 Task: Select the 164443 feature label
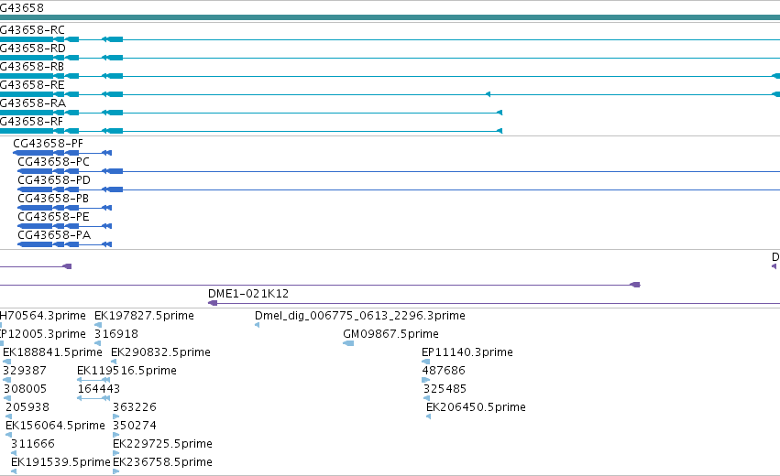(98, 389)
